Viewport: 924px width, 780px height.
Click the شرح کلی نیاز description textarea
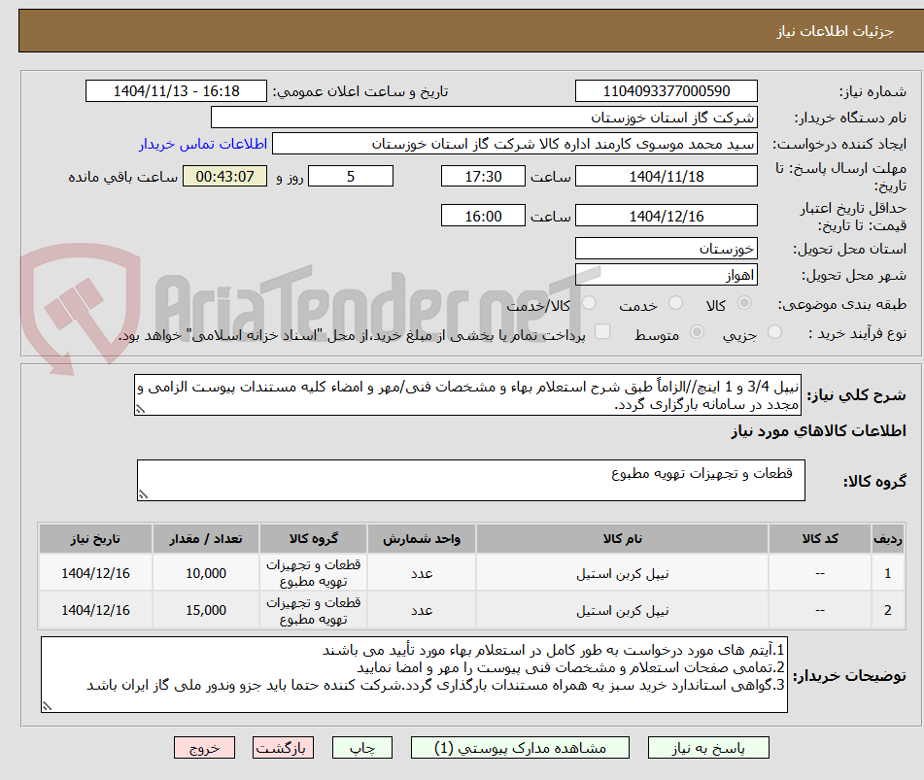coord(468,395)
